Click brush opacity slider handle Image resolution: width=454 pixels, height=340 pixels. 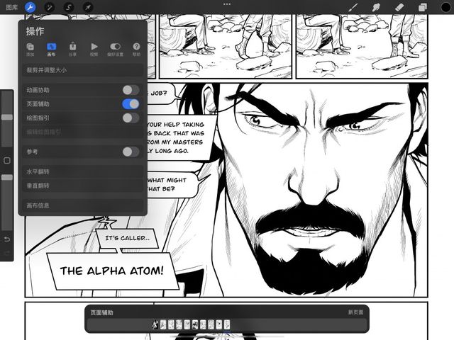(x=7, y=177)
